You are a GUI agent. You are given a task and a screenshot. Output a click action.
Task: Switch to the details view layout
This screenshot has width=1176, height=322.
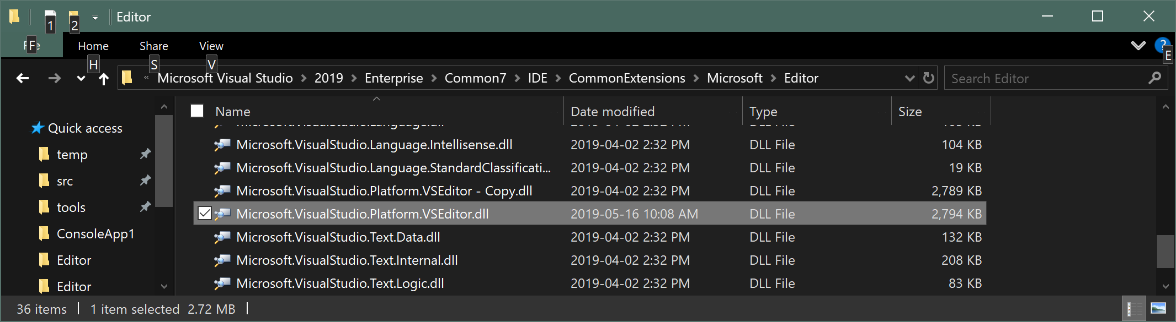point(1130,309)
